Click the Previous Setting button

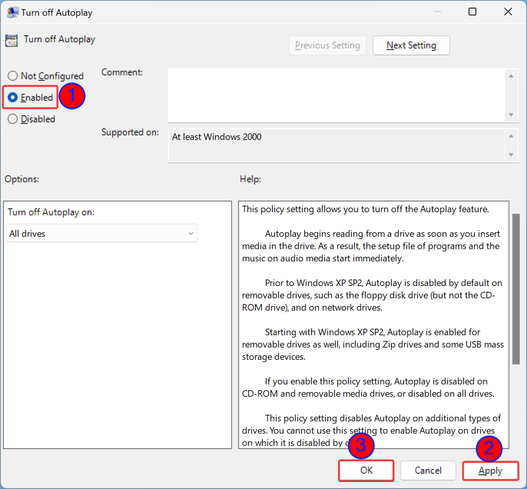(327, 45)
